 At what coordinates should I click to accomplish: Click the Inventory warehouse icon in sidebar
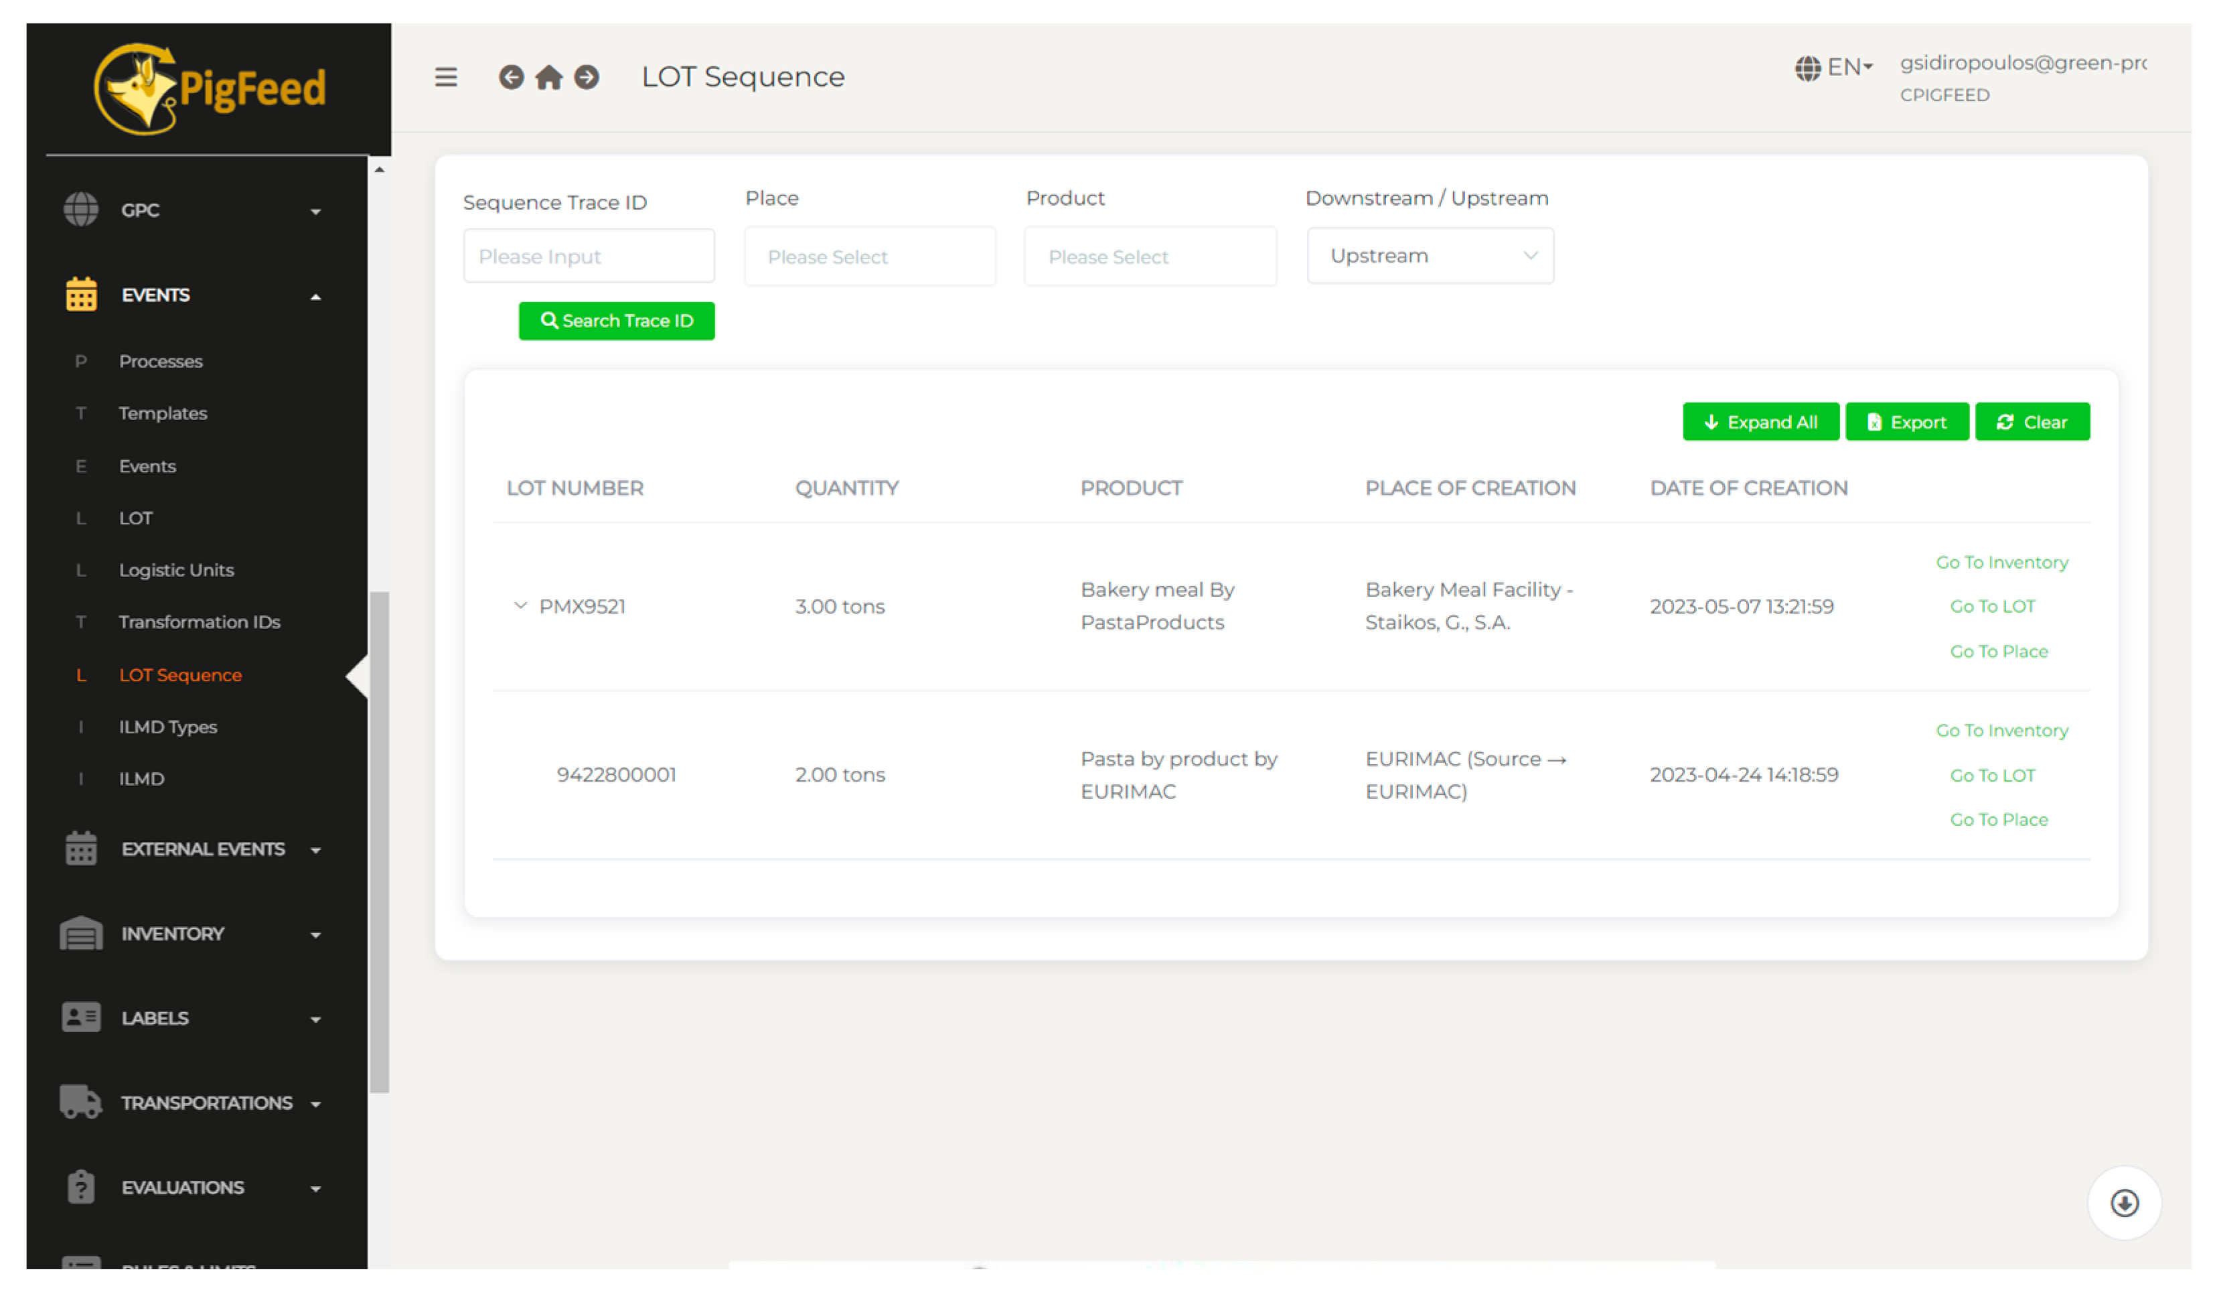click(81, 933)
